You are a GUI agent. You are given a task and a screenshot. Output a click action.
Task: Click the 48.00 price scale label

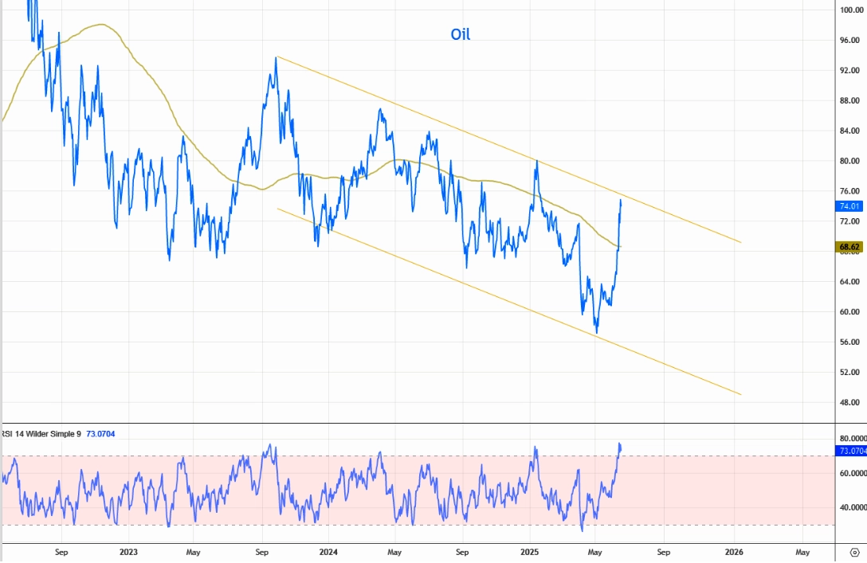(849, 402)
